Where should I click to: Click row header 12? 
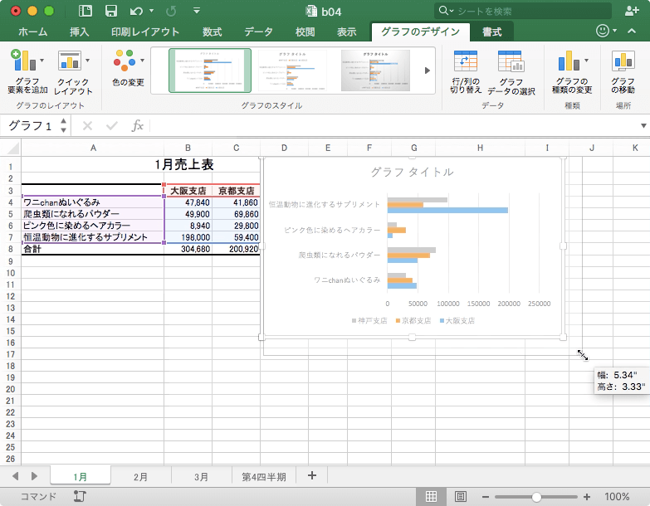point(10,296)
